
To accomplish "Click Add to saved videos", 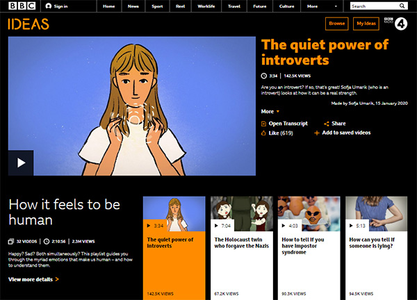I will pyautogui.click(x=346, y=133).
